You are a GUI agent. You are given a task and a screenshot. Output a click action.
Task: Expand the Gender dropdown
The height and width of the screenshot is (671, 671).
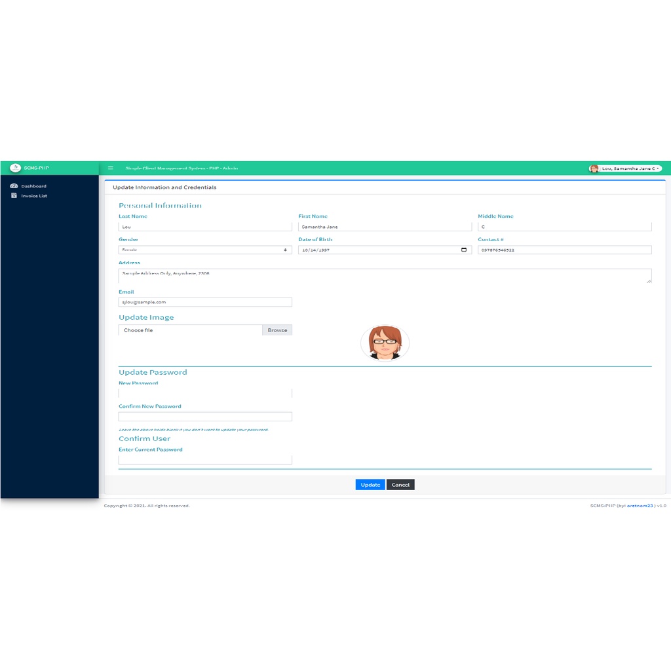[205, 250]
